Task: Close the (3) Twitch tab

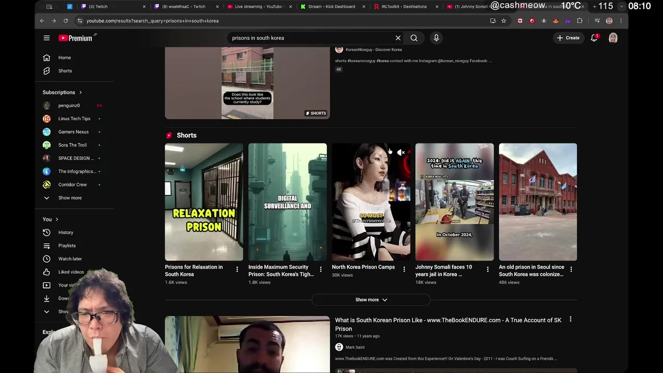Action: pos(144,7)
